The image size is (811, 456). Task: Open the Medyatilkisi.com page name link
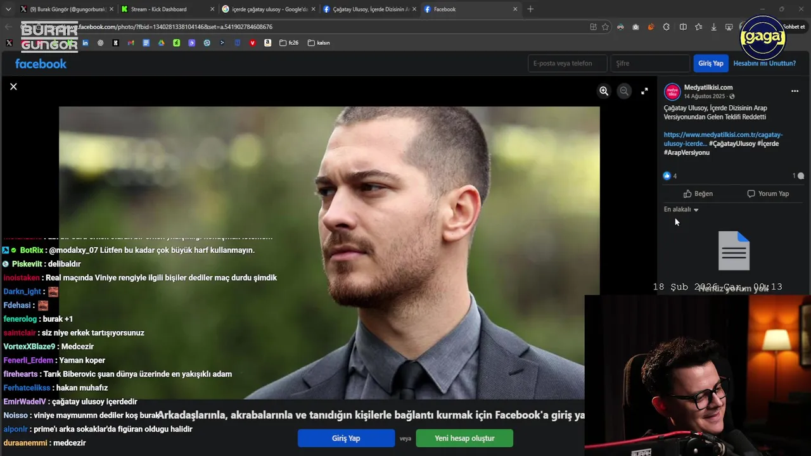click(708, 87)
